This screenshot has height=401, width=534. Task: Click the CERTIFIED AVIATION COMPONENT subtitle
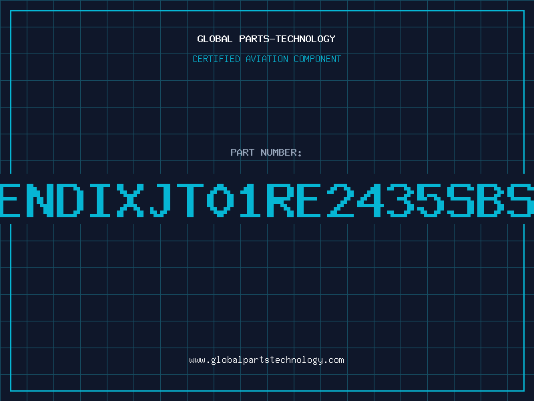click(x=266, y=59)
